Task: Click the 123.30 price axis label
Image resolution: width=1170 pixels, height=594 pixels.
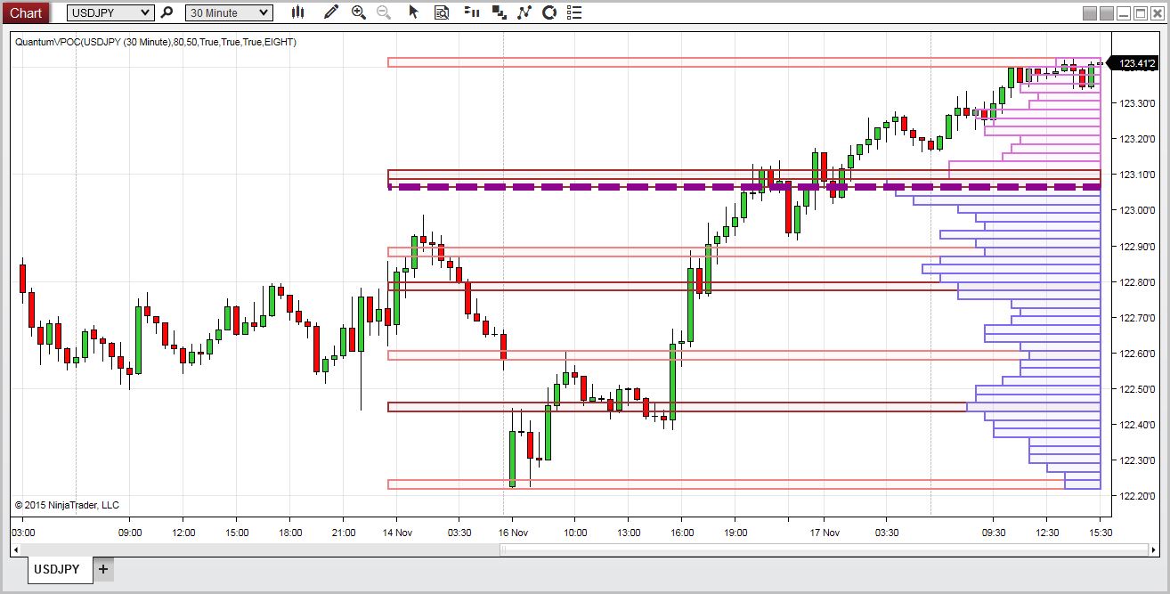Action: pyautogui.click(x=1138, y=103)
